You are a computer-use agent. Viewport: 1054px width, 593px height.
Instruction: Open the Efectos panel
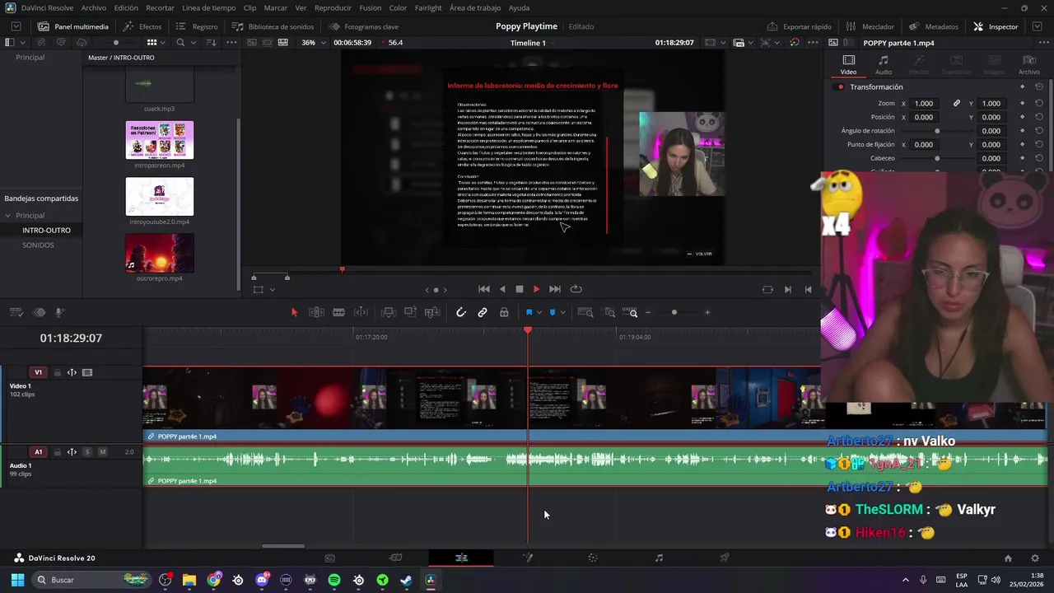[142, 26]
